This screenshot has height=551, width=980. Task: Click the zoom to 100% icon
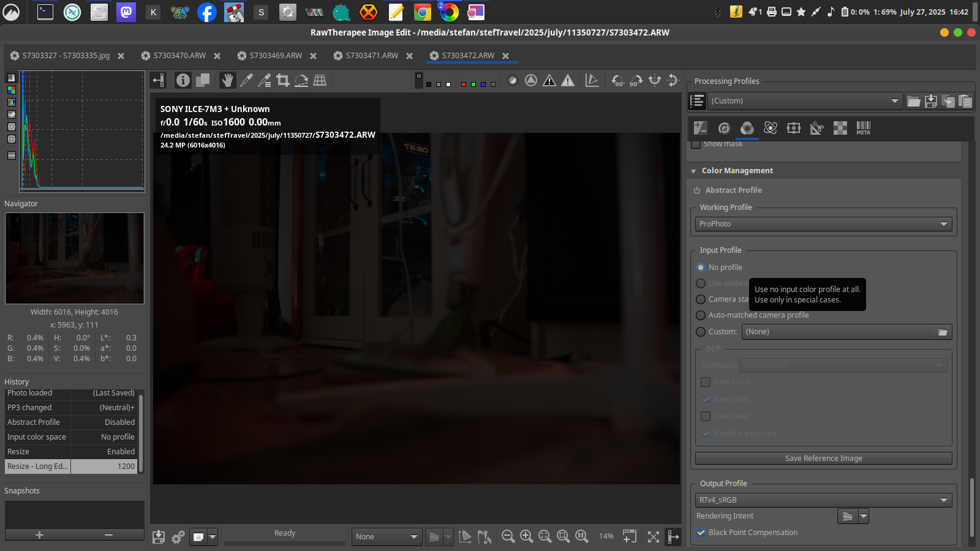(582, 536)
